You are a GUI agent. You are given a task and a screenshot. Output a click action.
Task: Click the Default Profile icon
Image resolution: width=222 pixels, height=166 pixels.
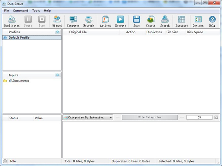(5, 38)
